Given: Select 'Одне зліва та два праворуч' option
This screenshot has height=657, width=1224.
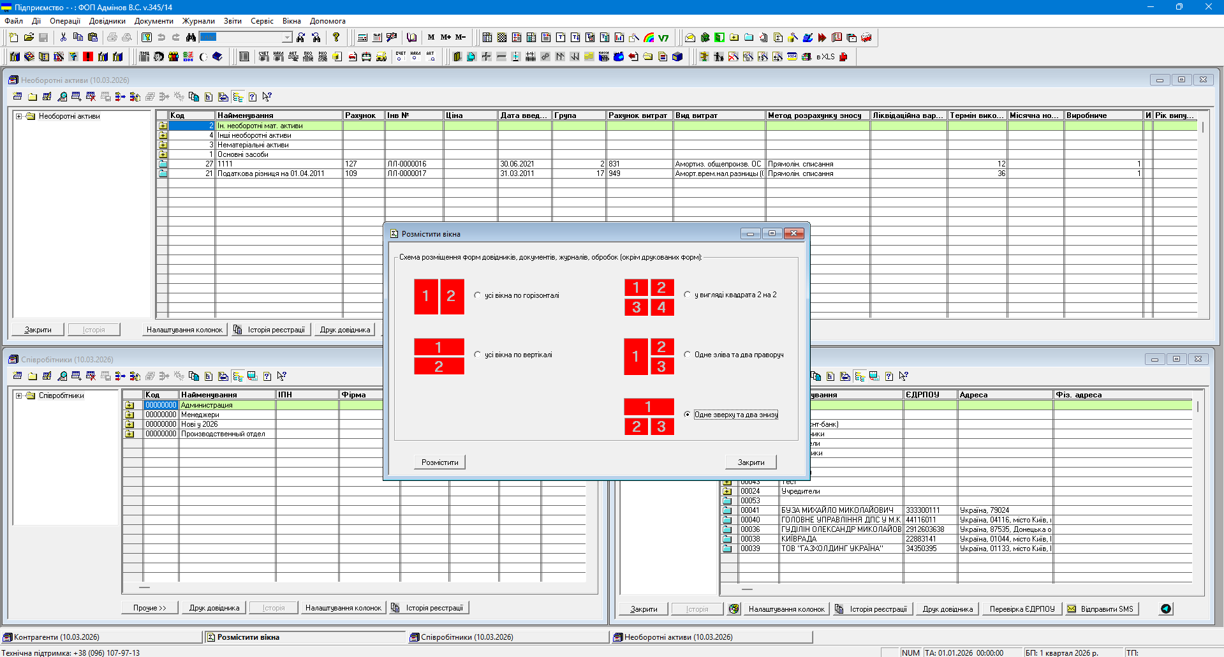Looking at the screenshot, I should point(688,355).
